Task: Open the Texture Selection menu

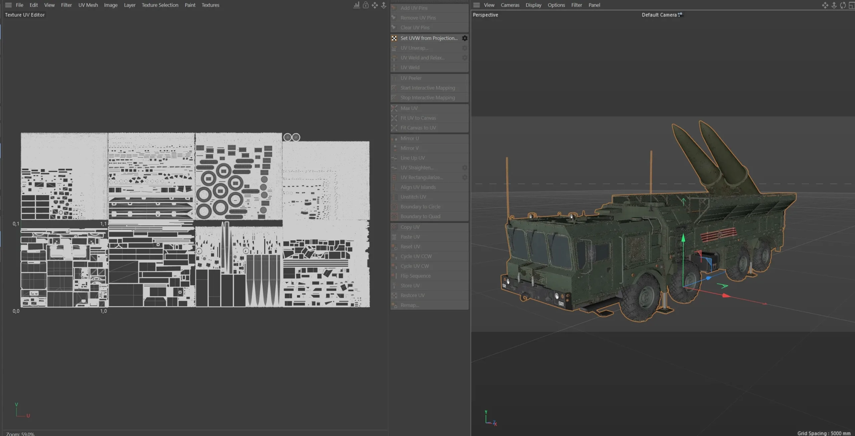Action: click(160, 5)
